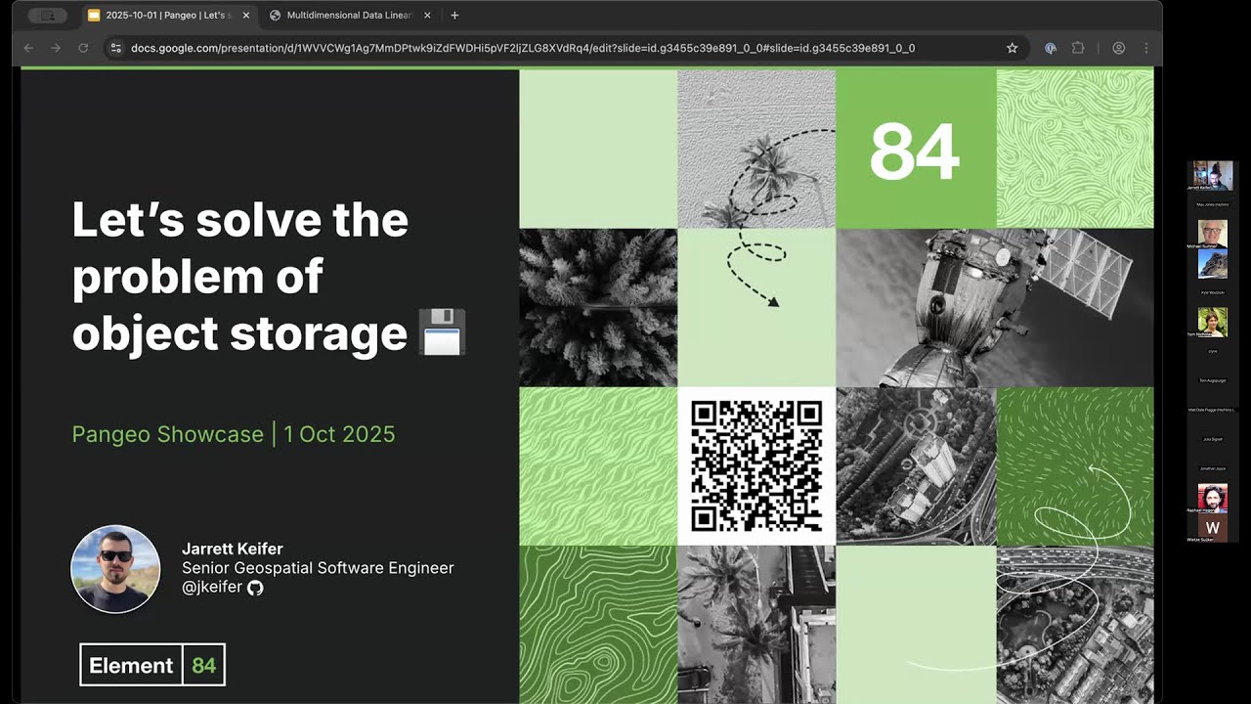Click the Element 84 logo
Screen dimensions: 1251x704
(152, 665)
